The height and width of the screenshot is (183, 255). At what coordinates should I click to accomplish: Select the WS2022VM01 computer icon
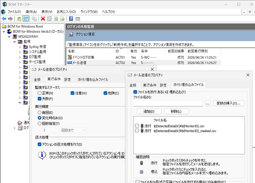(15, 37)
